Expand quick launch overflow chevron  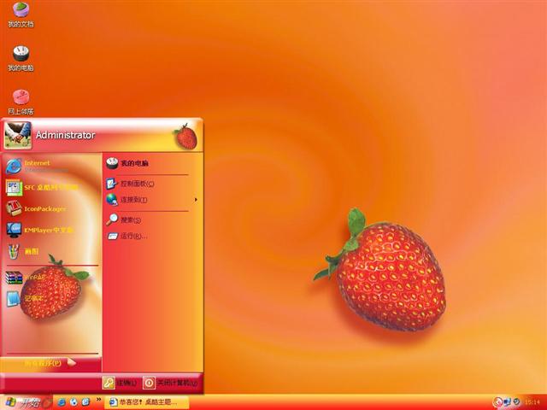[99, 400]
